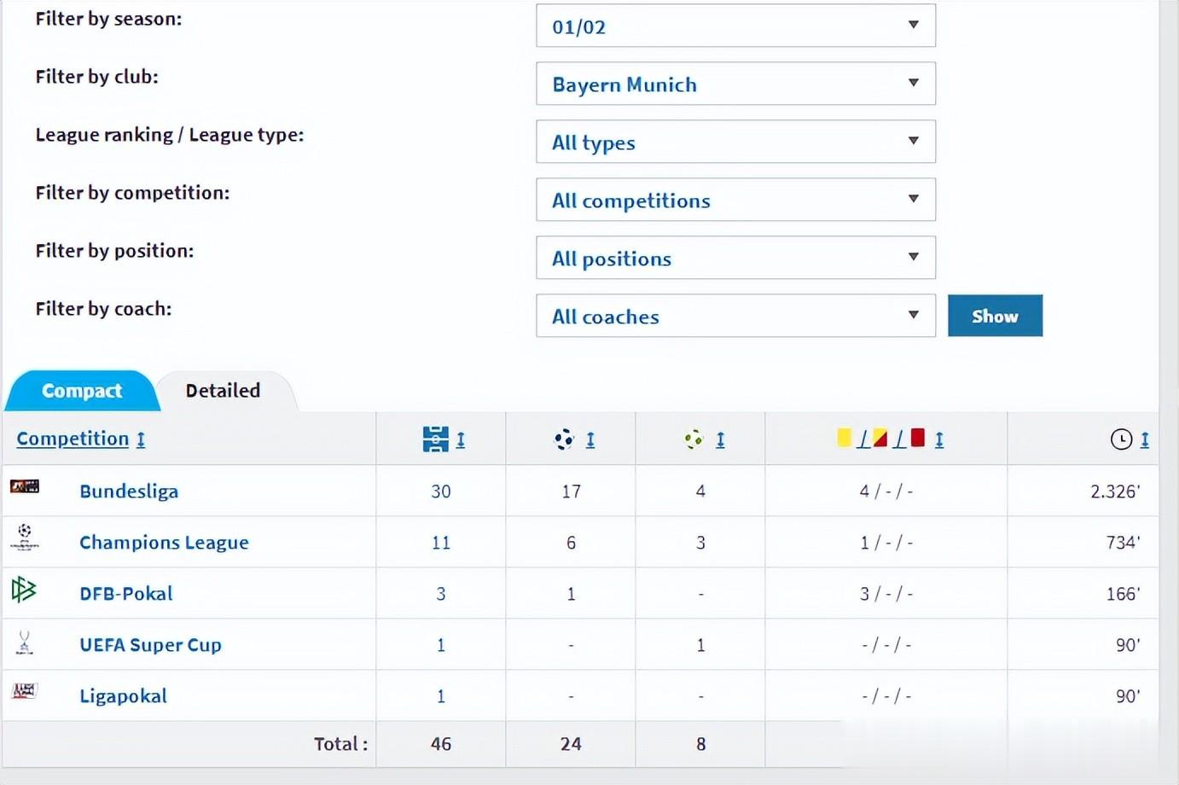
Task: Click the Bundesliga logo icon
Action: tap(25, 486)
